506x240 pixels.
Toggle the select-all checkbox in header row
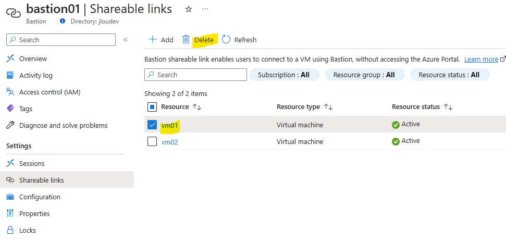click(x=152, y=107)
